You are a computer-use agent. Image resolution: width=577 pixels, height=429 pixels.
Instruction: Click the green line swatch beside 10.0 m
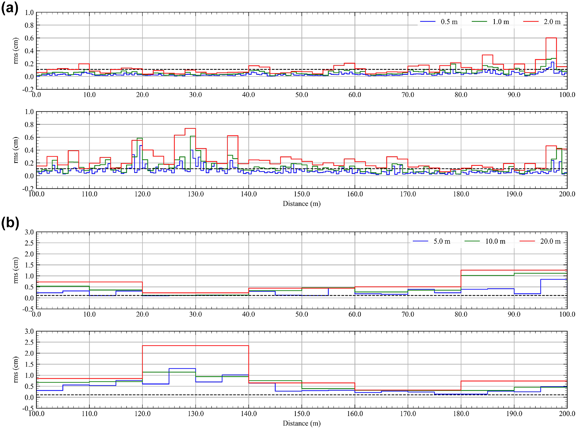click(x=472, y=242)
